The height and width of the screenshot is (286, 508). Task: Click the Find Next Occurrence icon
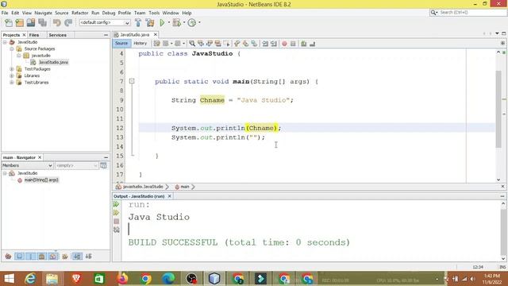(210, 44)
